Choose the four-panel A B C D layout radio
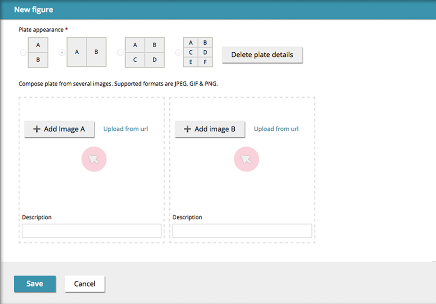 coord(120,52)
